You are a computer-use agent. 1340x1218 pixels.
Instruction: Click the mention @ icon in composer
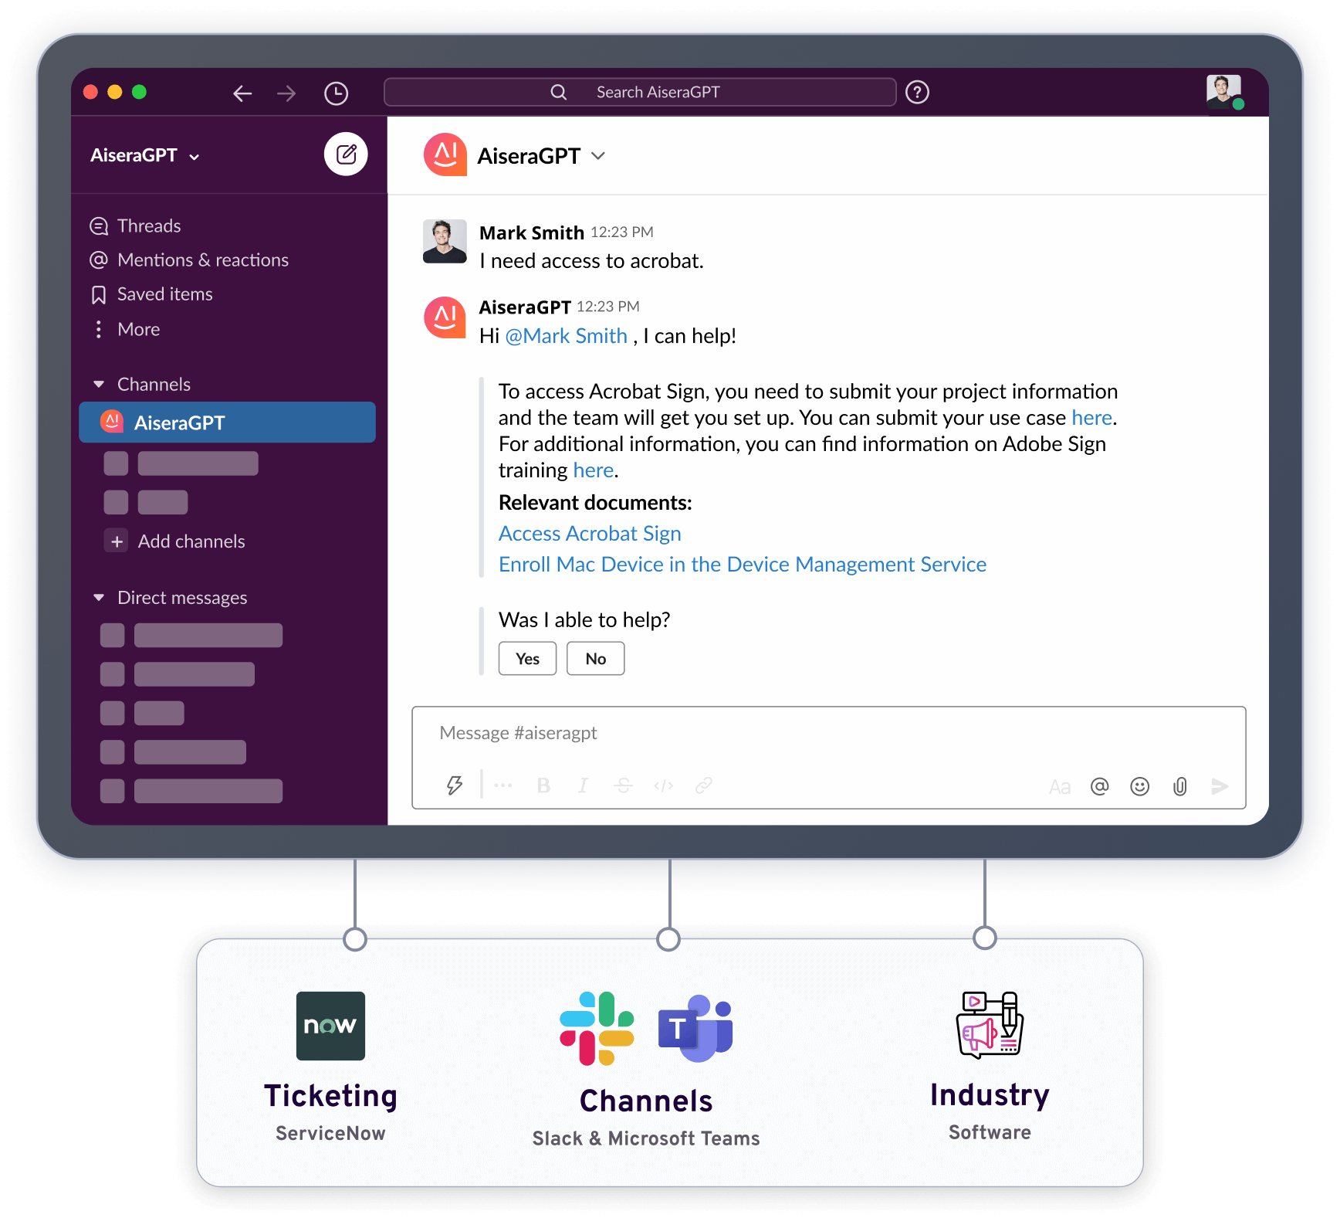coord(1099,786)
